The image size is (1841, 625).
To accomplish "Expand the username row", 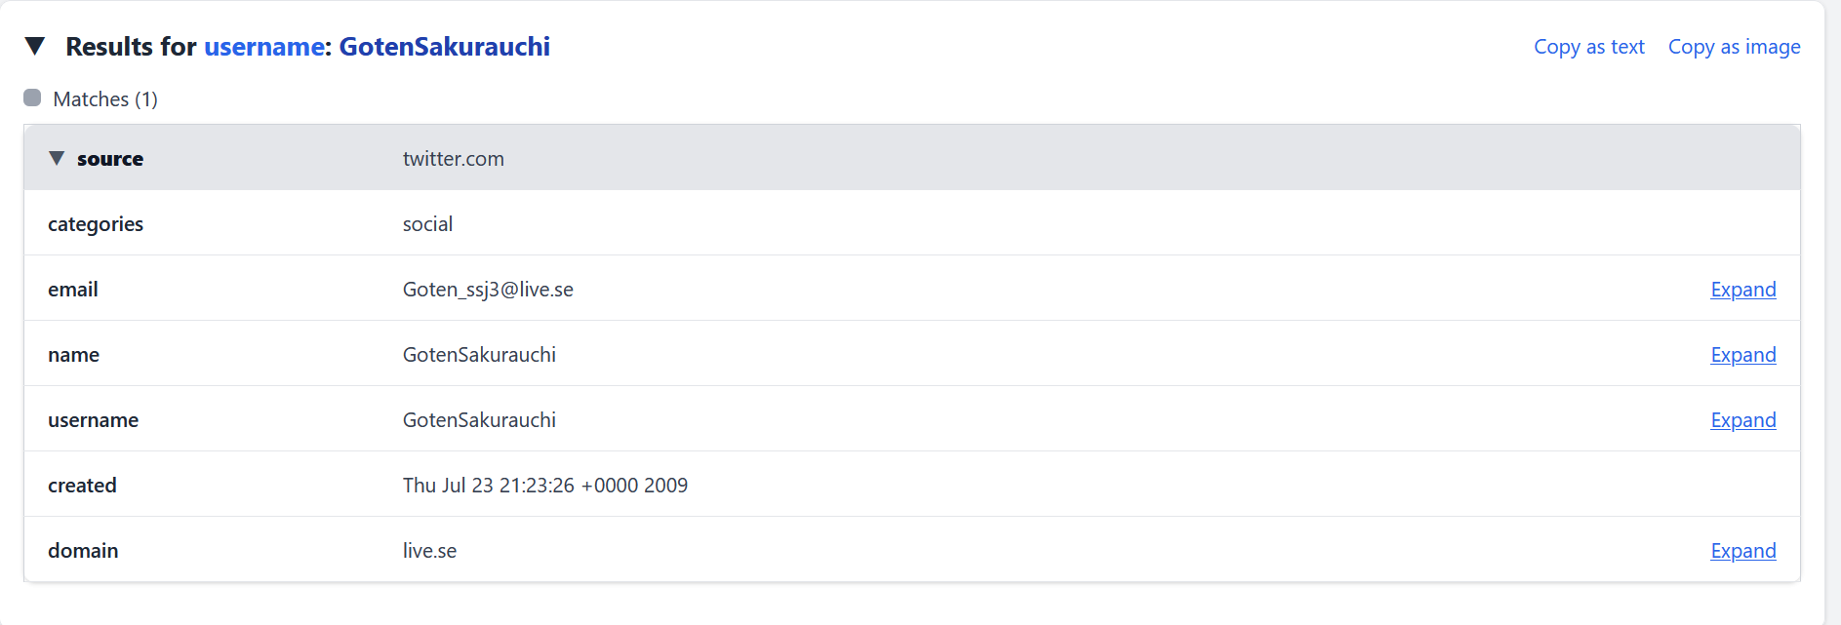I will pos(1742,420).
